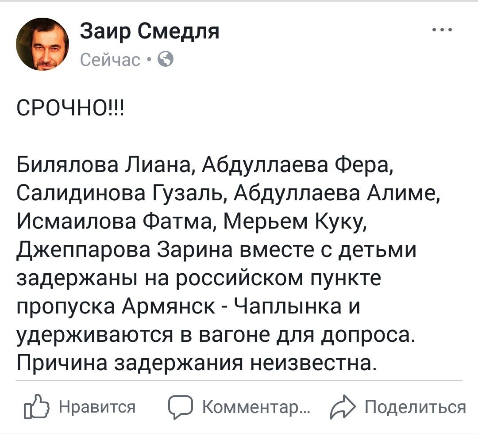Click the name Исмаилова Фатма in the post
This screenshot has width=478, height=436.
[x=115, y=220]
